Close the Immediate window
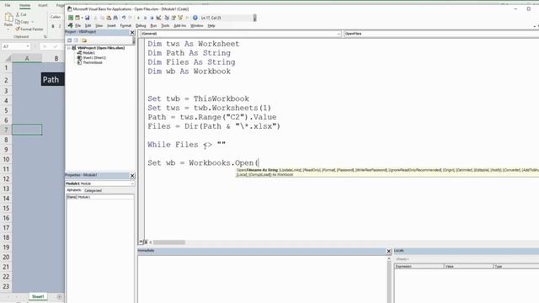The height and width of the screenshot is (303, 539). [x=389, y=251]
